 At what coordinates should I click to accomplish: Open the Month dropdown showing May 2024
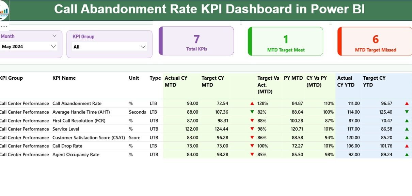pos(29,46)
